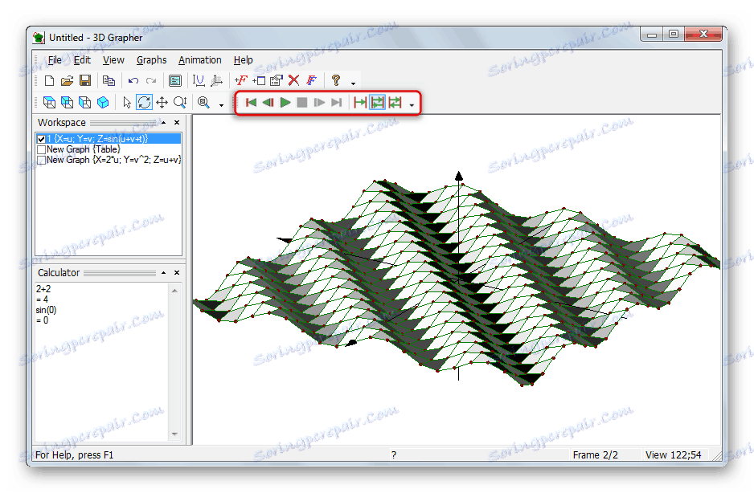Click the zoom to fit magnifier icon

pos(204,102)
